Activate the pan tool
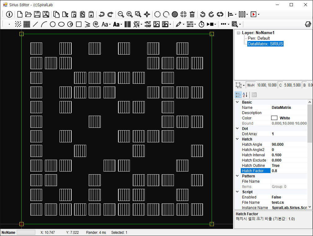This screenshot has height=236, width=313. pos(147,14)
